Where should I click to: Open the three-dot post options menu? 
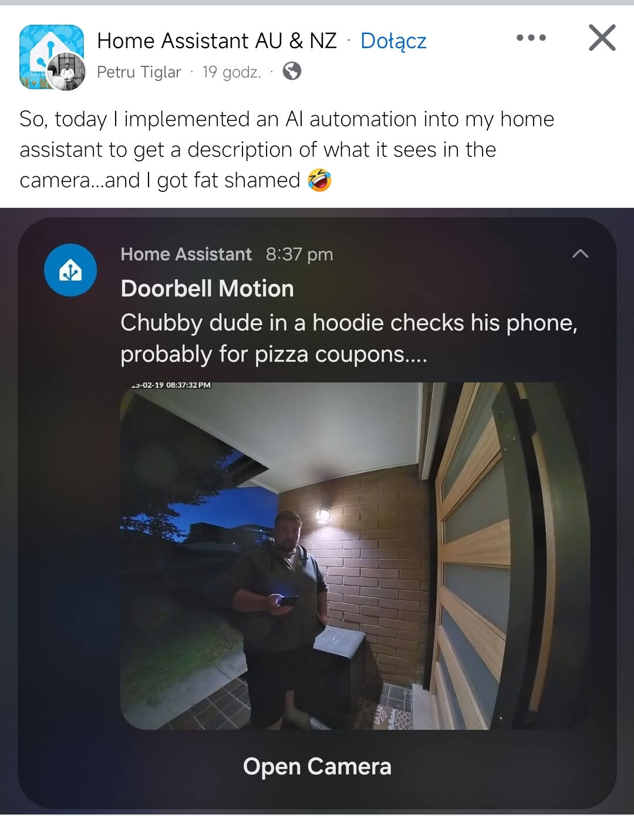[531, 38]
